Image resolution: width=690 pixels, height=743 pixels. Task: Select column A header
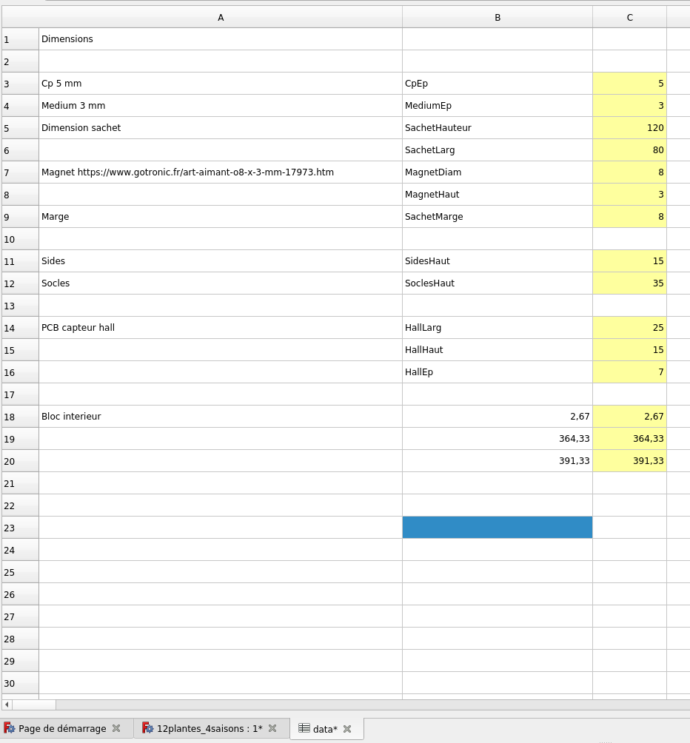click(x=221, y=18)
